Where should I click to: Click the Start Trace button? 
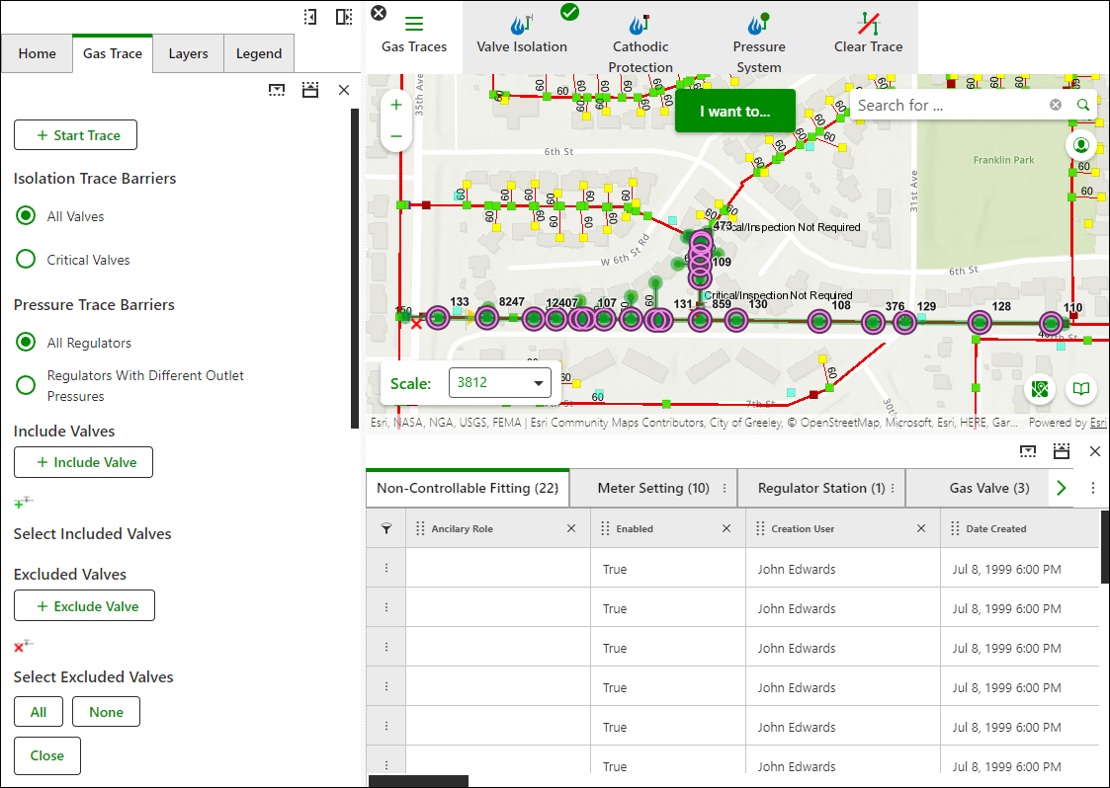[75, 134]
